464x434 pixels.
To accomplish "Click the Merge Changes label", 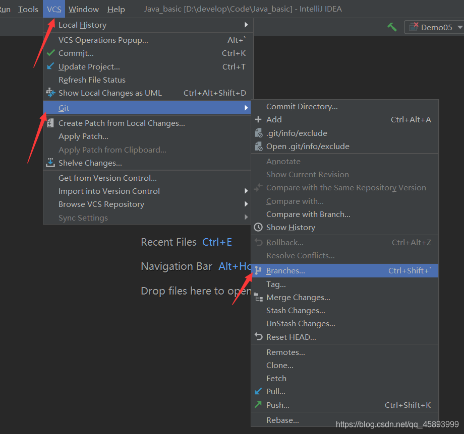I will point(298,297).
